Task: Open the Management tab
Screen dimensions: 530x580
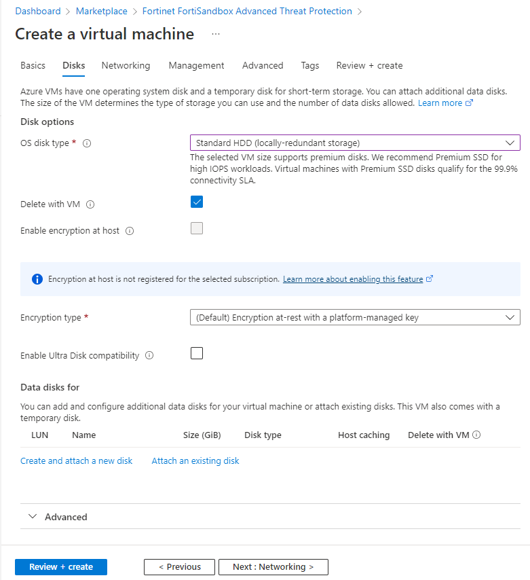Action: click(196, 66)
